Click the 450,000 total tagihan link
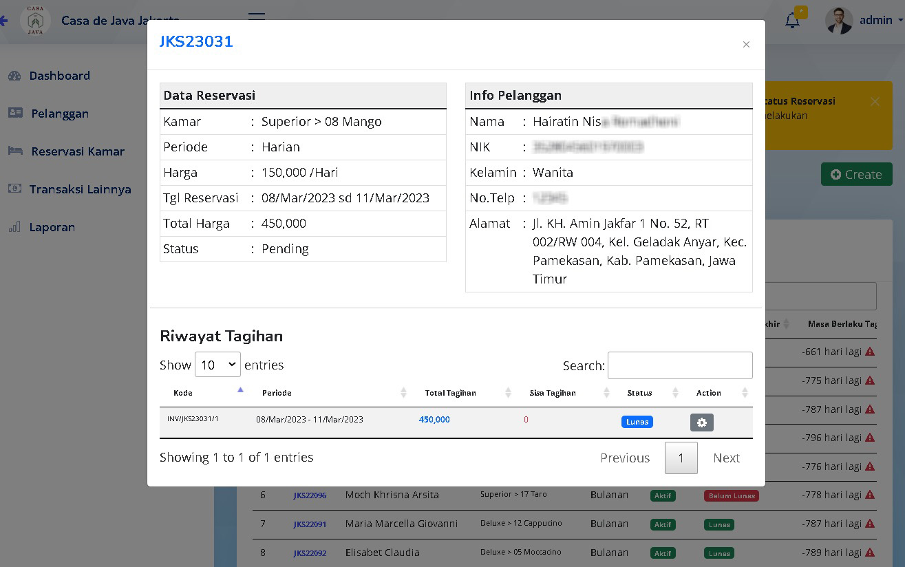 pos(434,420)
